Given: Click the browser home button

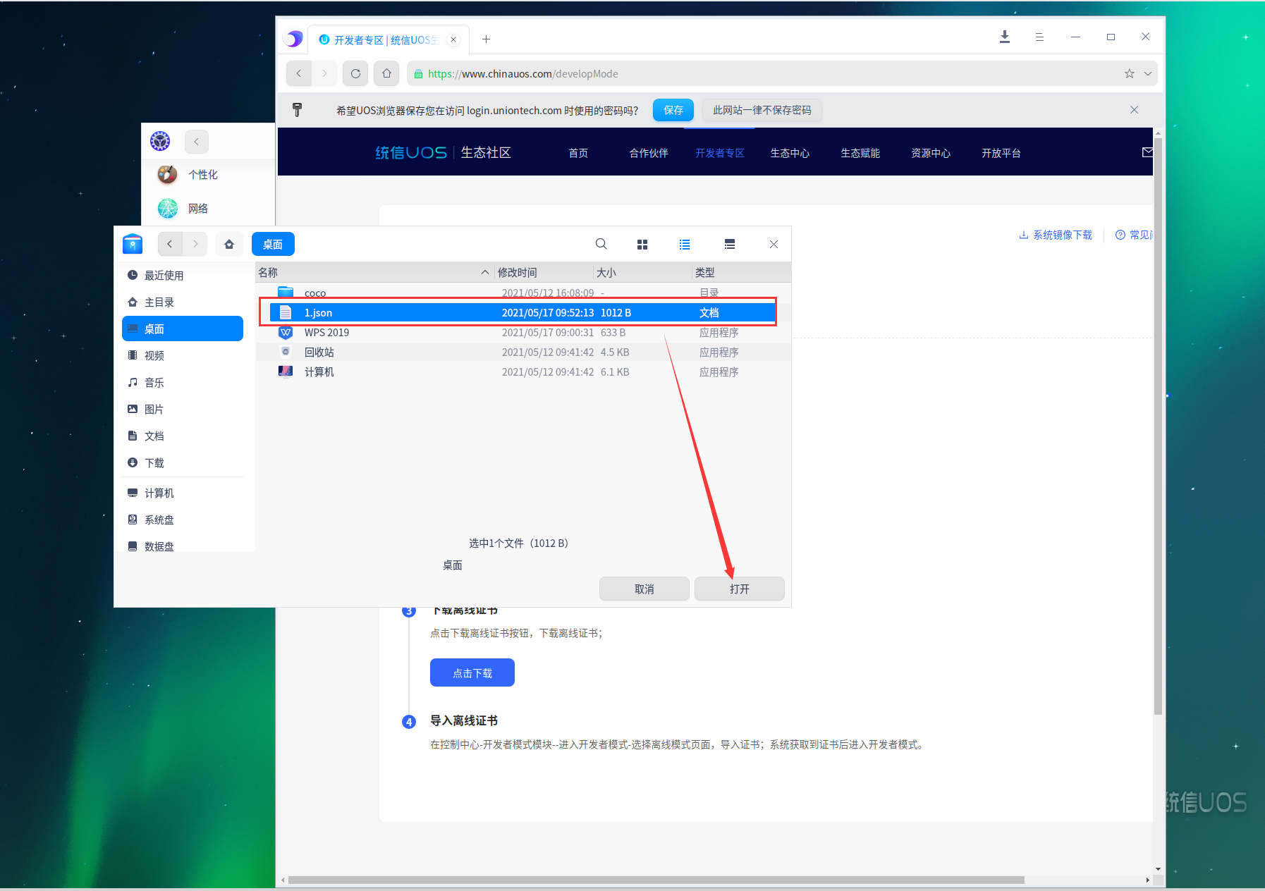Looking at the screenshot, I should tap(386, 73).
